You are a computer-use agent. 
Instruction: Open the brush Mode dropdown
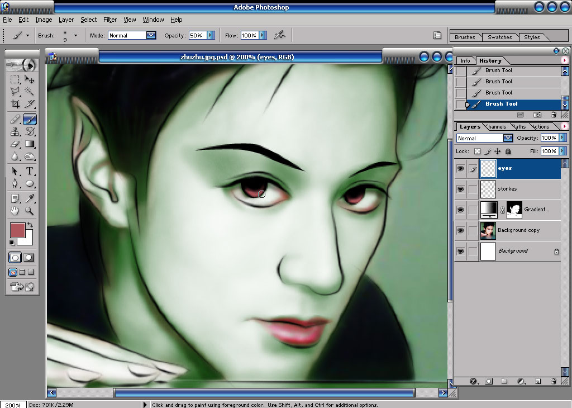(151, 35)
